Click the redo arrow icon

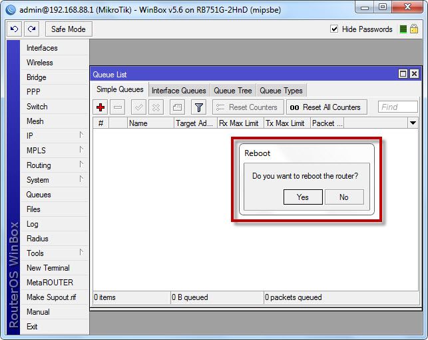click(x=32, y=29)
